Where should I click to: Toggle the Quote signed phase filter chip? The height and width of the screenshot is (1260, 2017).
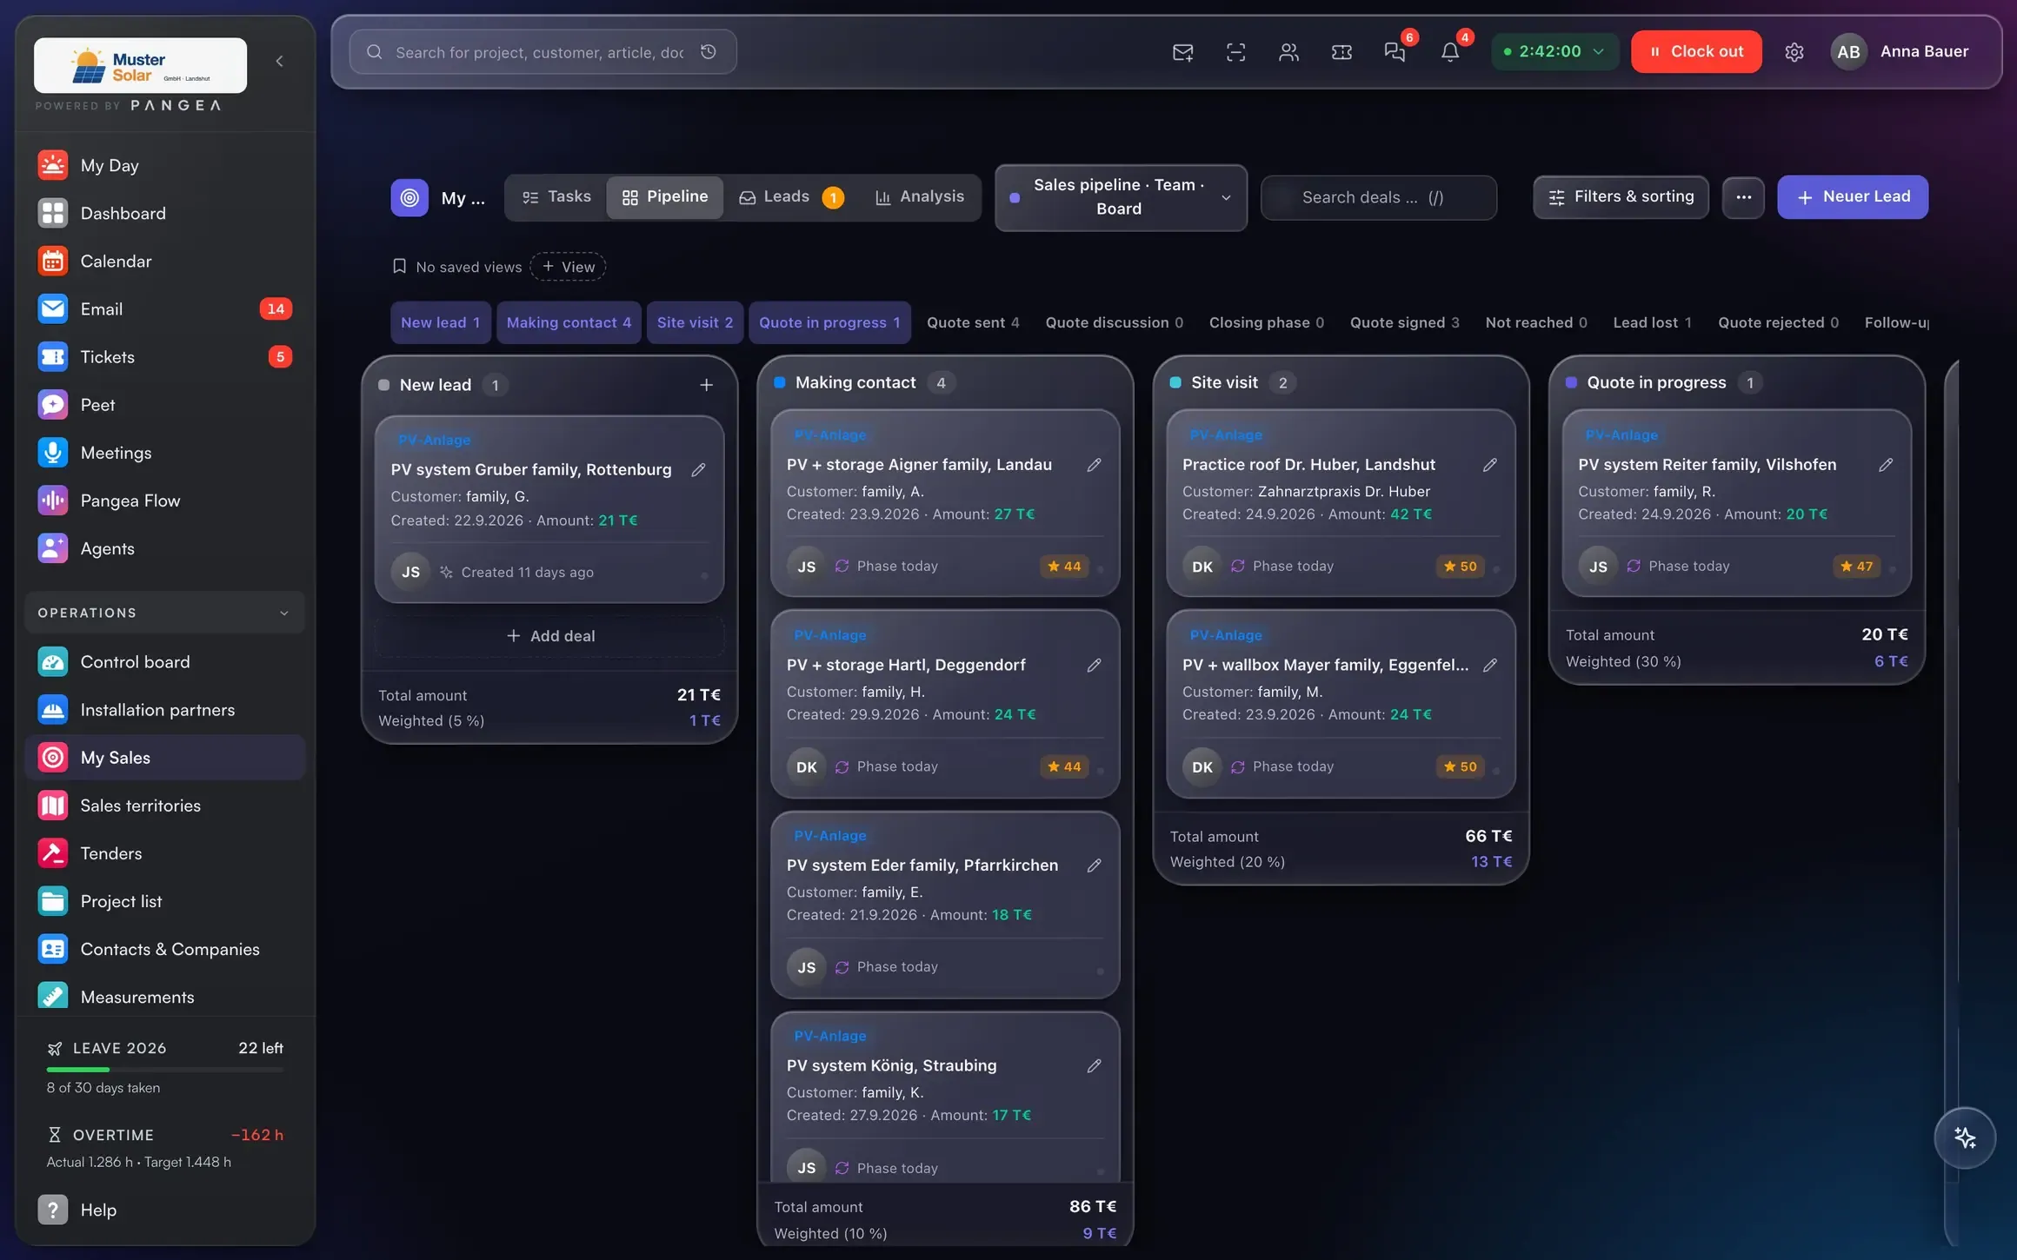click(x=1404, y=322)
